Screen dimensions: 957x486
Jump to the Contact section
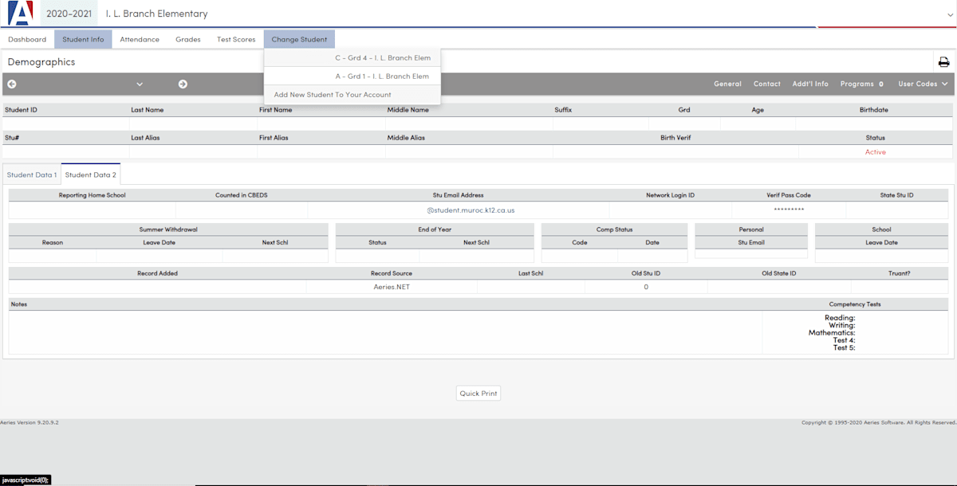[x=766, y=84]
